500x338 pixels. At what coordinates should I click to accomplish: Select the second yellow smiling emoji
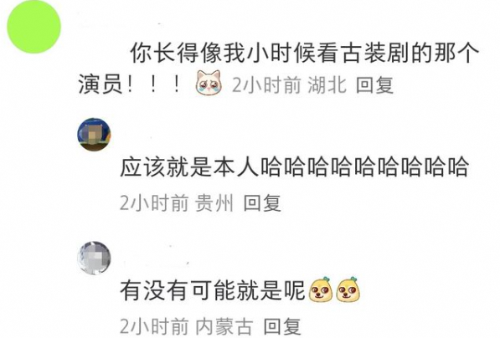point(349,289)
